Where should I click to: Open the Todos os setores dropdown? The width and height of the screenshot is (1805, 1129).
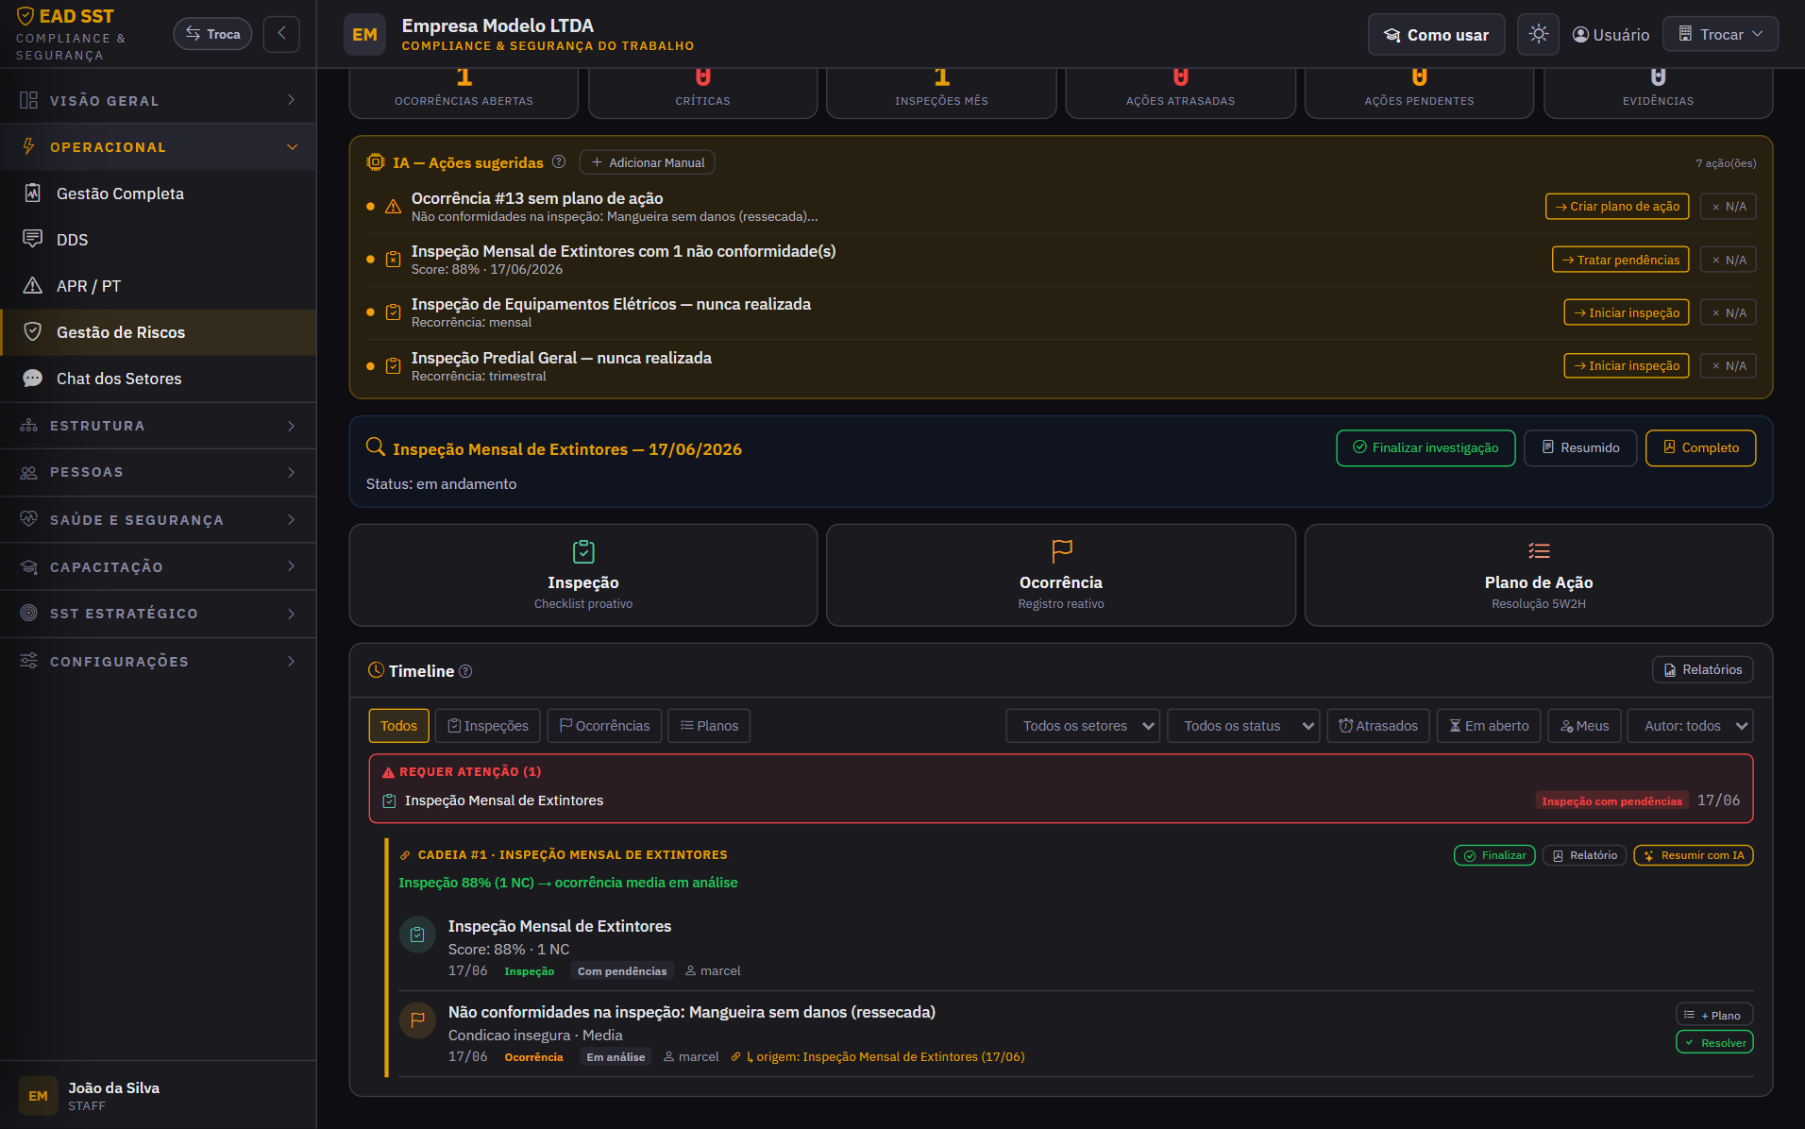(x=1083, y=725)
